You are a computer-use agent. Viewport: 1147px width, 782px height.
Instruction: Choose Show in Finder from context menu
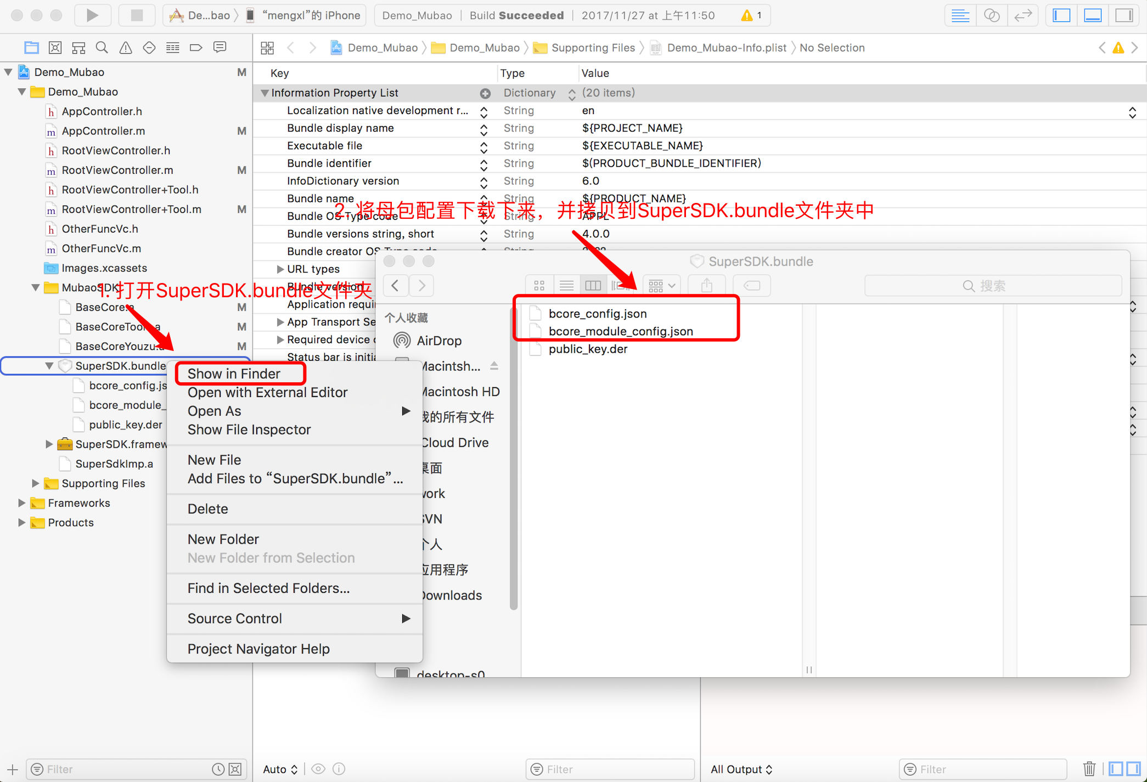coord(295,374)
